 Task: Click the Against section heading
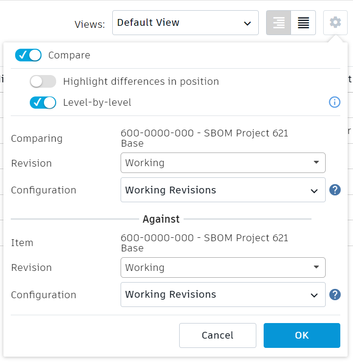pyautogui.click(x=161, y=219)
